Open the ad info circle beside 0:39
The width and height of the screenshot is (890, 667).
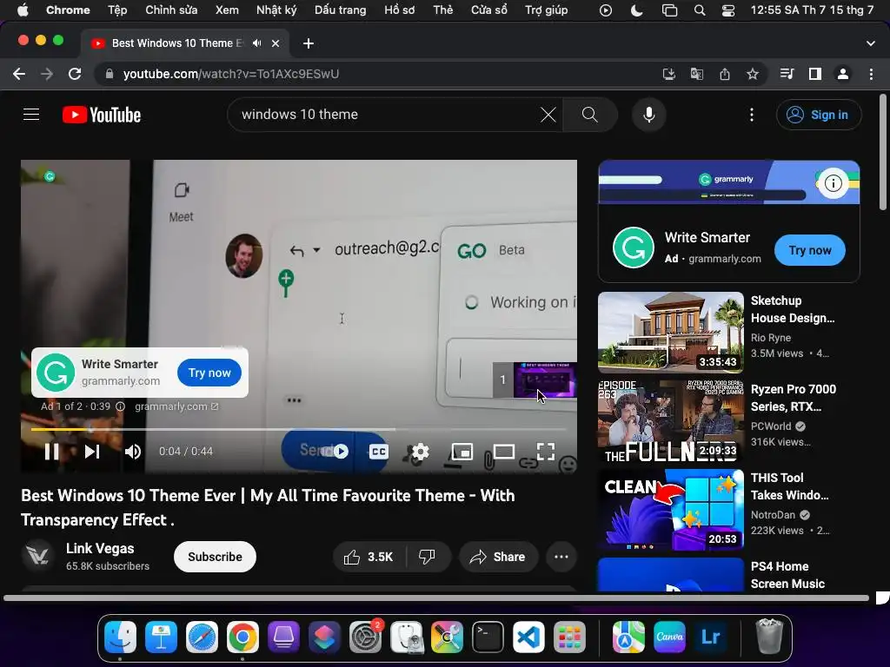pos(120,406)
